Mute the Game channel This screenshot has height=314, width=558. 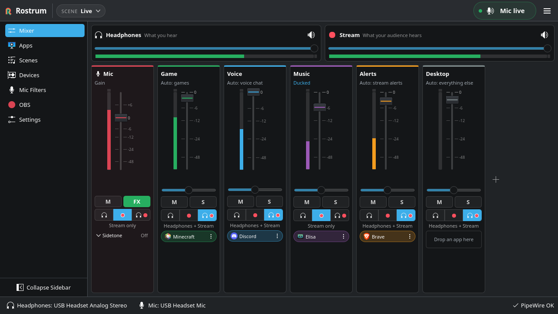click(174, 202)
